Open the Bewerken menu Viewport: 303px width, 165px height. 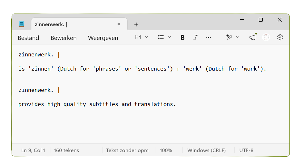point(64,38)
